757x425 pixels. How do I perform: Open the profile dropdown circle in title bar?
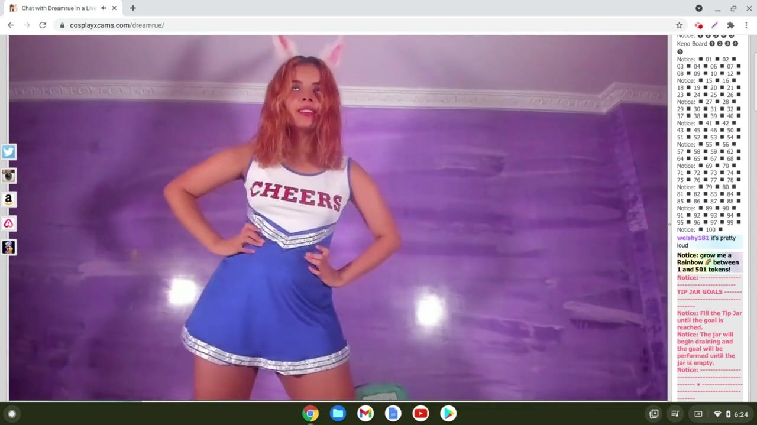click(x=698, y=8)
